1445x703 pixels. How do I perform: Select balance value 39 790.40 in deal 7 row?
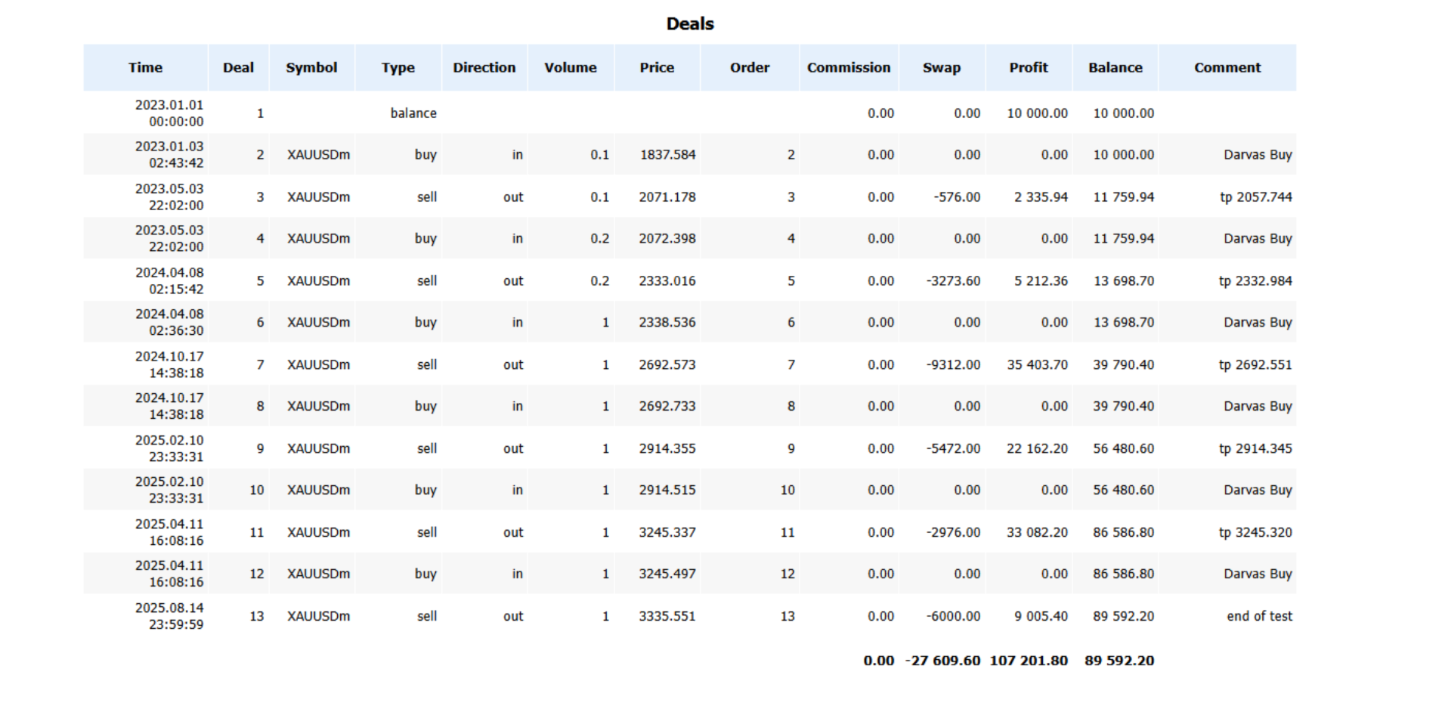[x=1124, y=365]
